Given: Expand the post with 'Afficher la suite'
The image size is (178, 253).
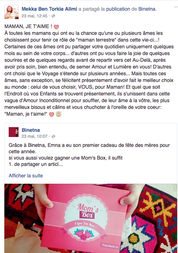Looking at the screenshot, I should tap(26, 175).
